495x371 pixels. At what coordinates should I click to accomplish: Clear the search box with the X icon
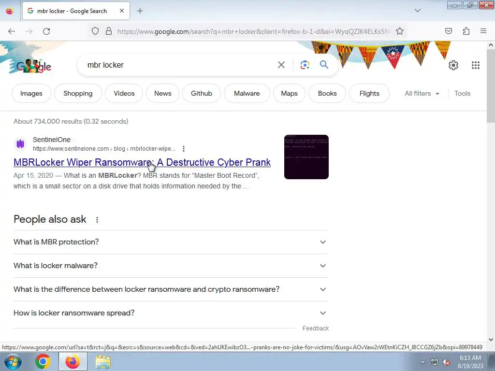[x=281, y=65]
